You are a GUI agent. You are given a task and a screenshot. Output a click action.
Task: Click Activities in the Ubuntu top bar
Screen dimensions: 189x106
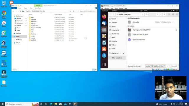coord(105,11)
